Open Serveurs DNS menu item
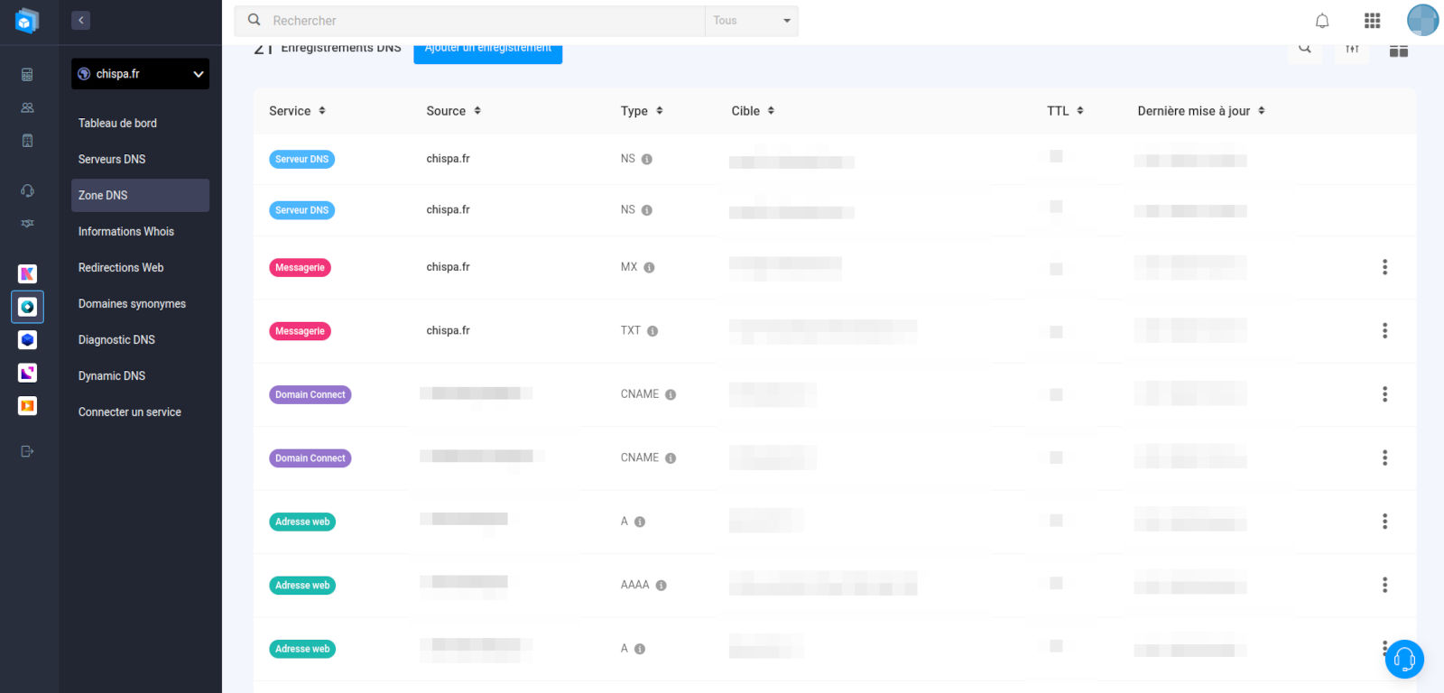Viewport: 1444px width, 693px height. (x=112, y=159)
